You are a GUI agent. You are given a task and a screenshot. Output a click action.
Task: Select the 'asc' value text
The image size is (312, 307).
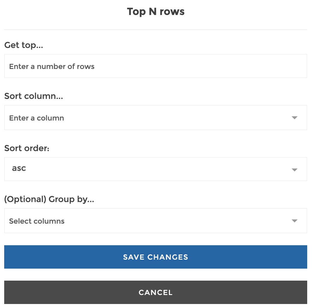19,168
